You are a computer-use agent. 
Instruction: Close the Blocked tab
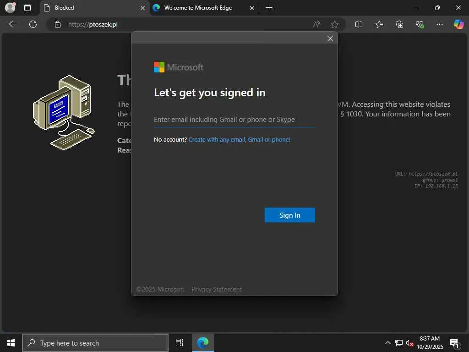tap(143, 8)
